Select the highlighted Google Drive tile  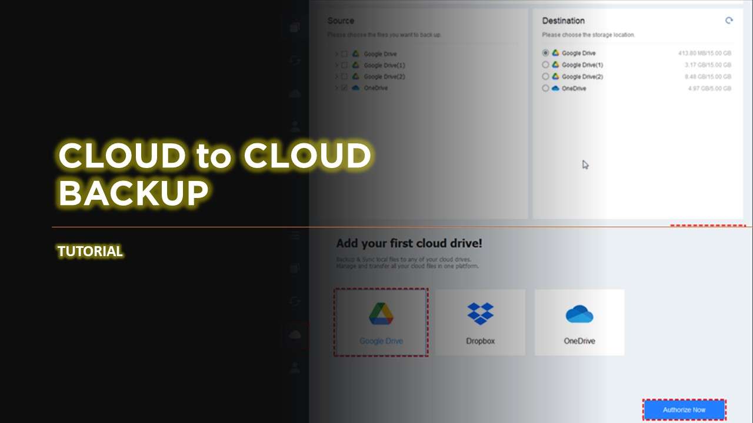[x=381, y=322]
